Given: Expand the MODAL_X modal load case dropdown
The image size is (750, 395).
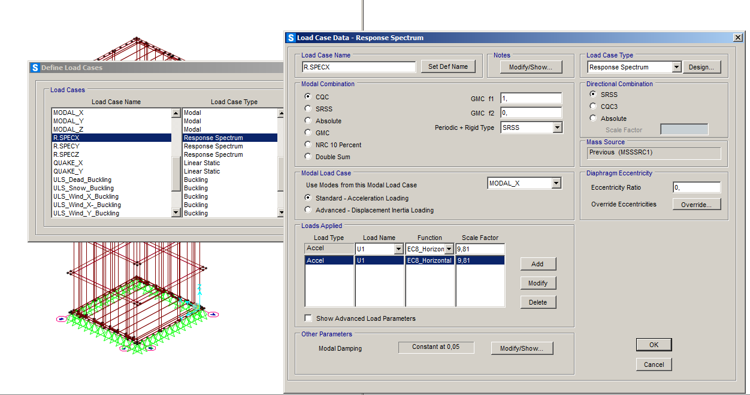Looking at the screenshot, I should click(x=557, y=183).
